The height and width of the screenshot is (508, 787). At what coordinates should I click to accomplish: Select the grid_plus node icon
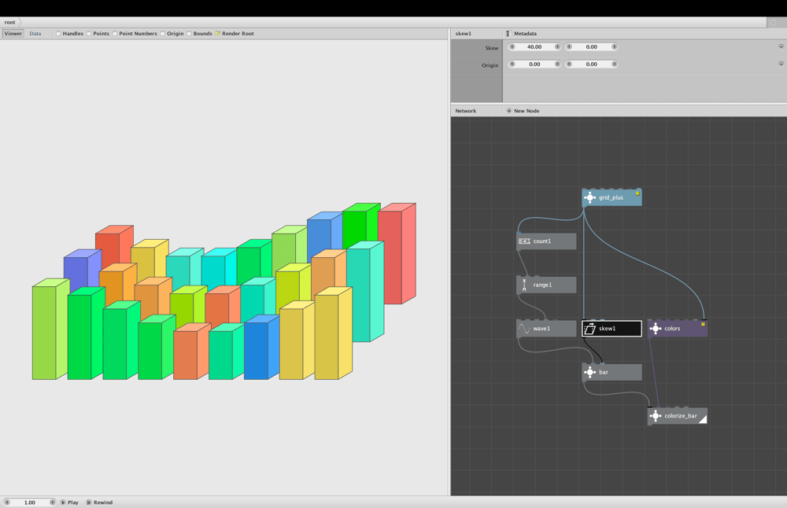click(589, 197)
